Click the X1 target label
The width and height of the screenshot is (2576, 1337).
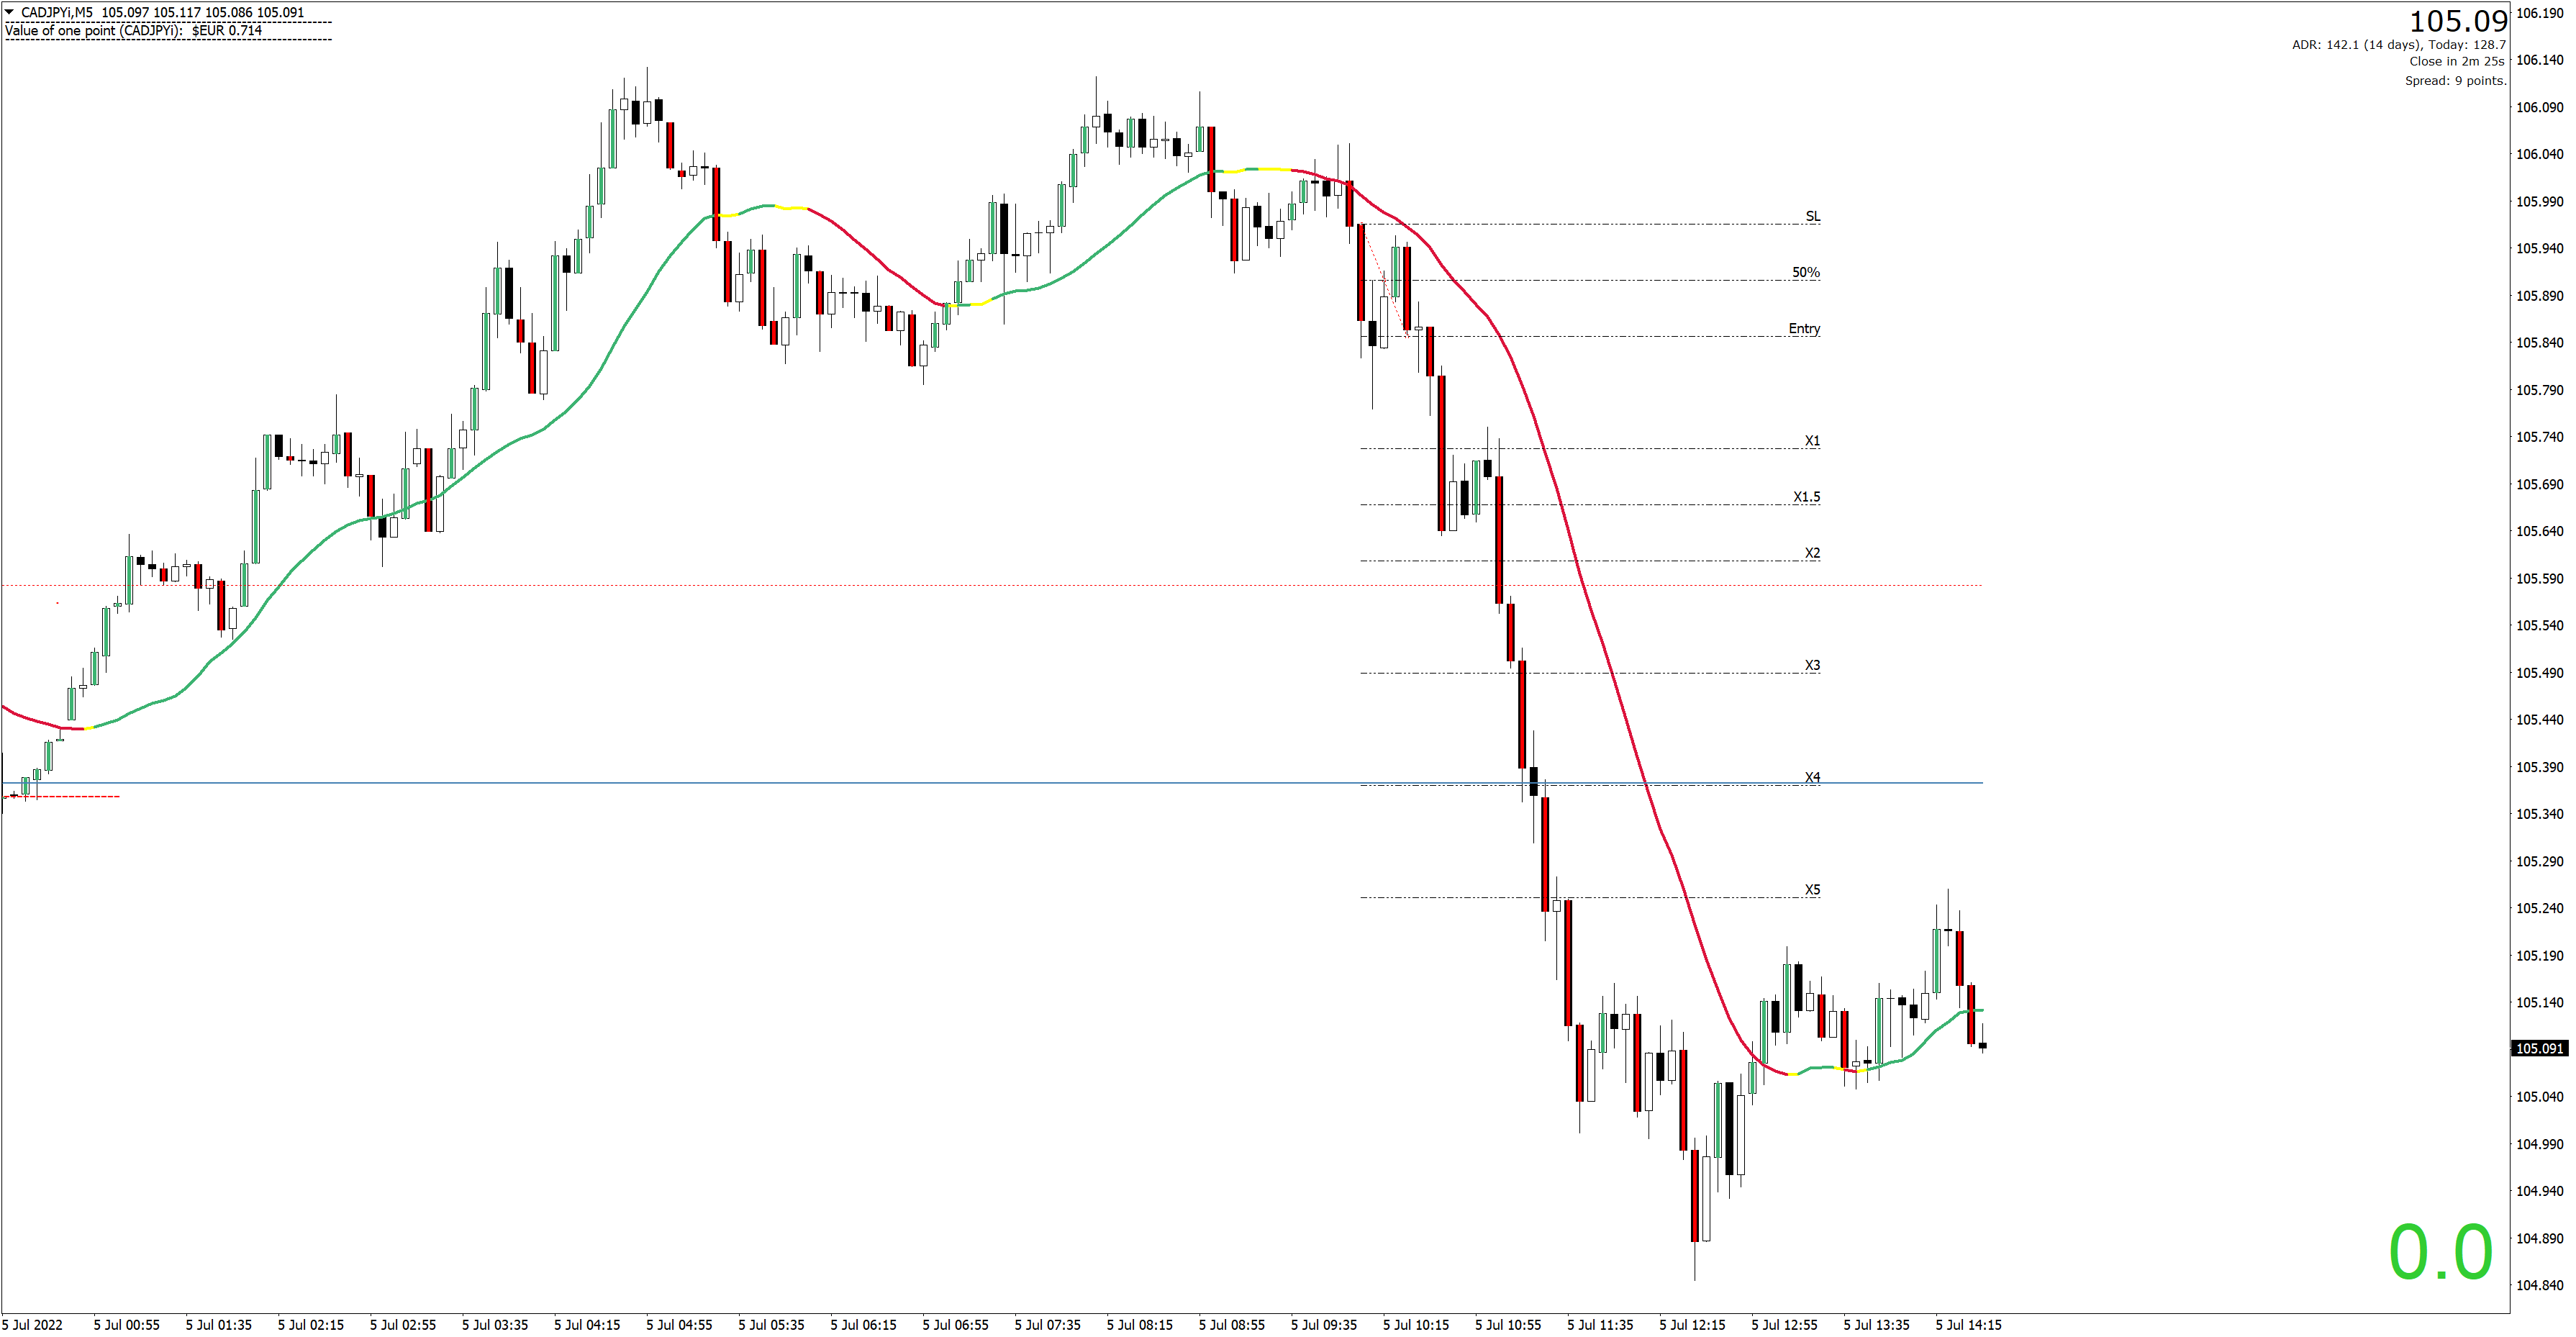click(1812, 440)
